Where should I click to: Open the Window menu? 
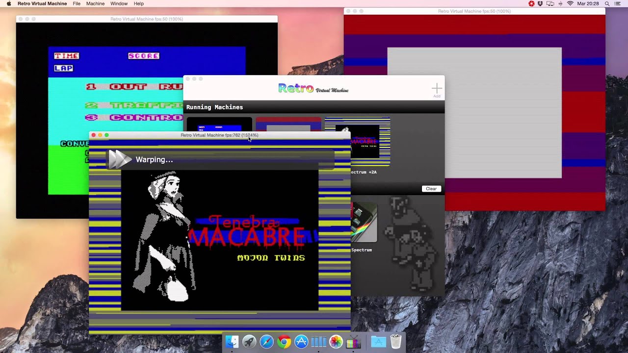coord(119,3)
